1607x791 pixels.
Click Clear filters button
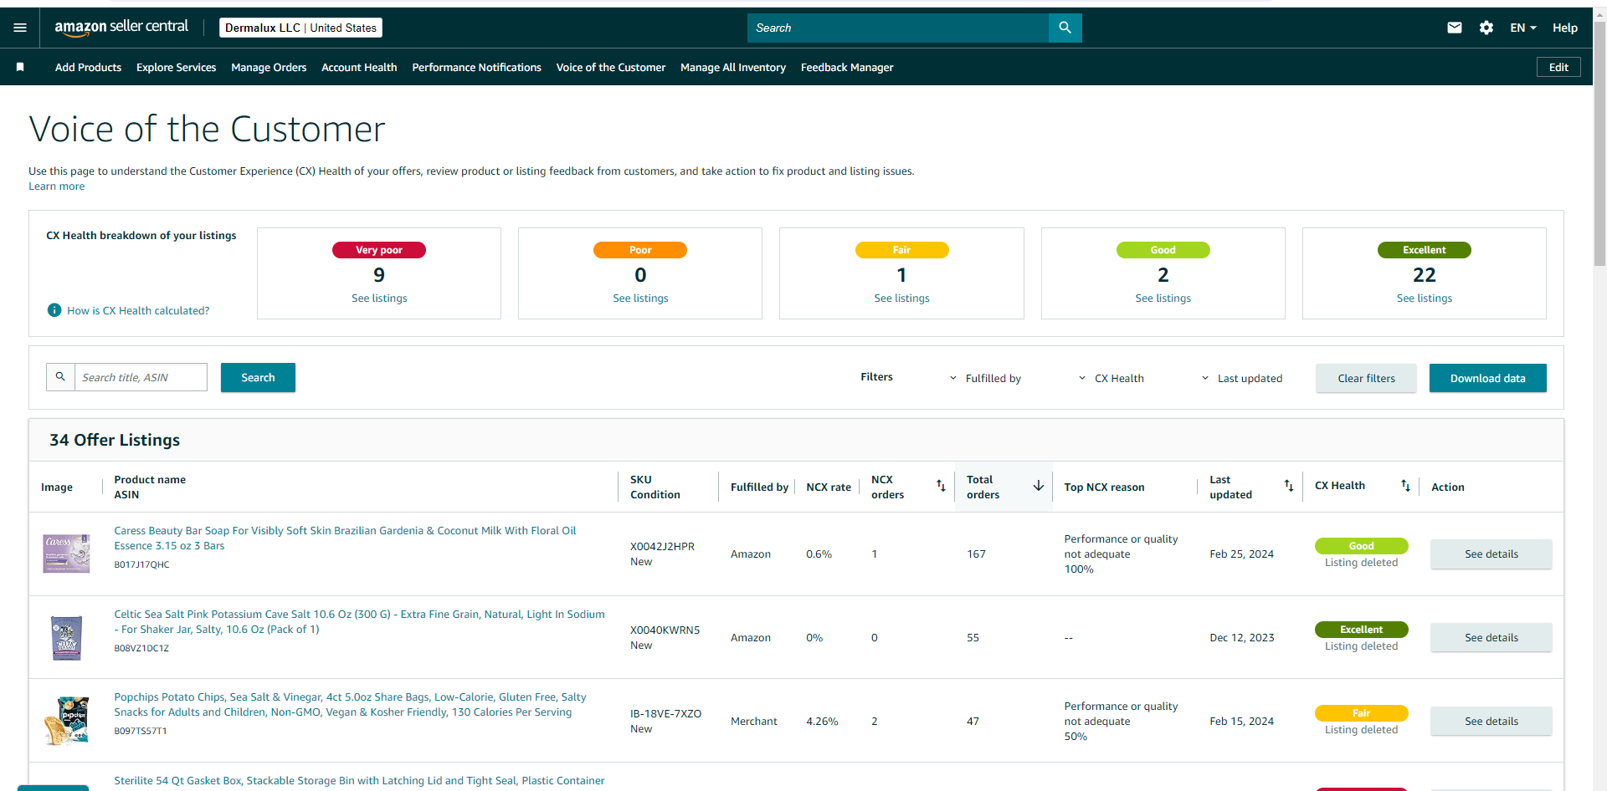click(x=1366, y=378)
